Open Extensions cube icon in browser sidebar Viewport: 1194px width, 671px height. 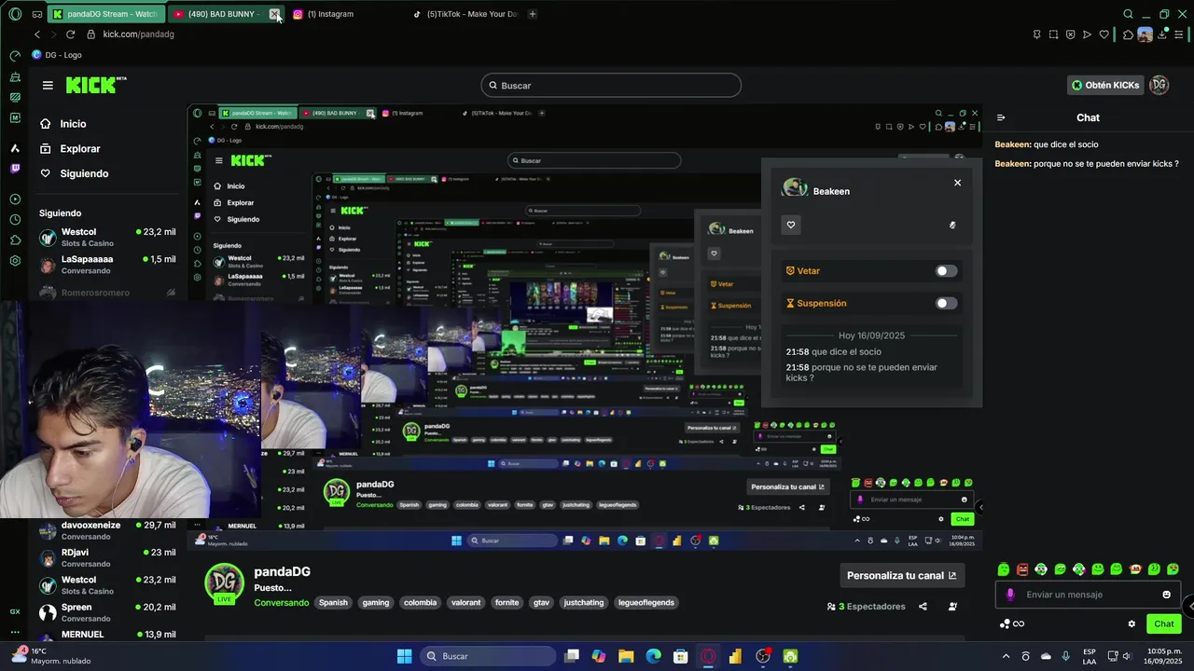tap(15, 240)
